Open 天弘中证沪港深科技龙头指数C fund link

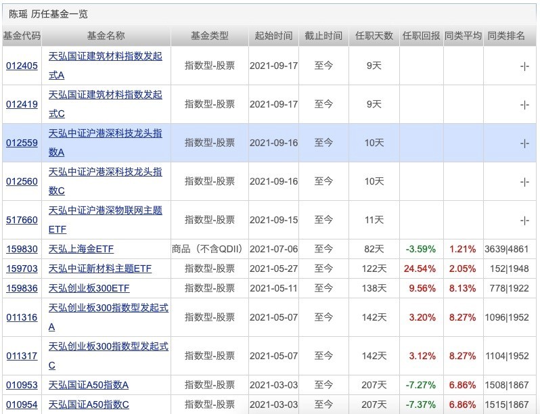[106, 181]
